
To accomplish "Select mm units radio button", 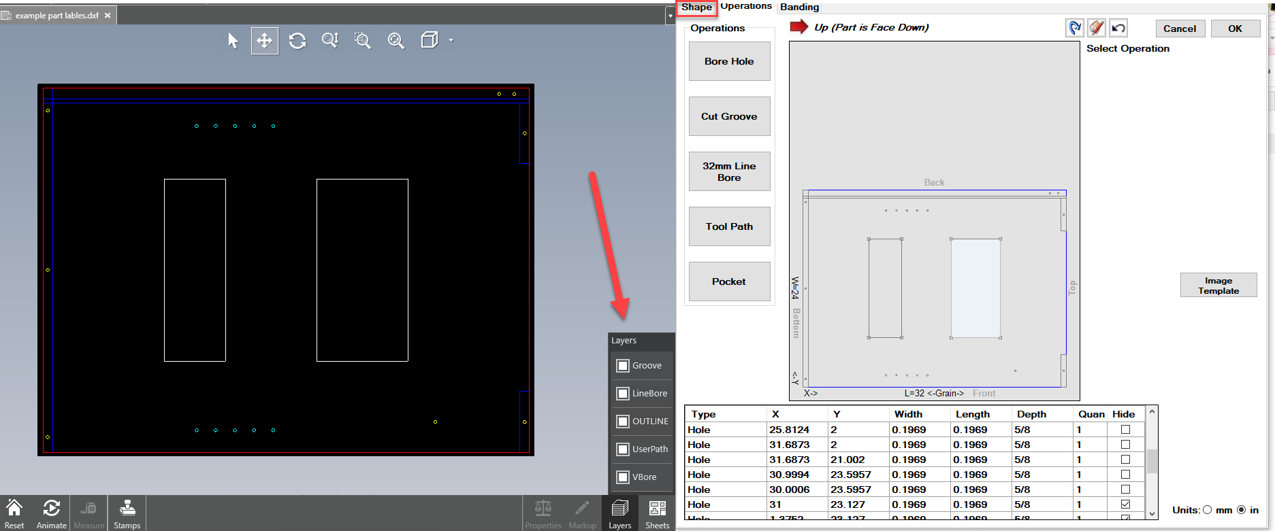I will (1208, 510).
